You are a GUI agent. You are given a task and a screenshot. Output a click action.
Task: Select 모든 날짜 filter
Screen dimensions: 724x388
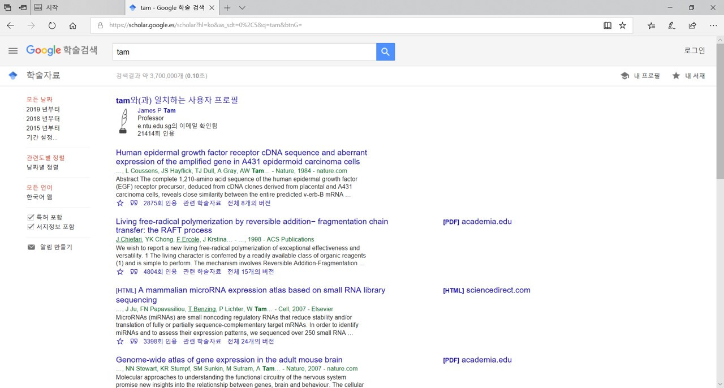40,100
